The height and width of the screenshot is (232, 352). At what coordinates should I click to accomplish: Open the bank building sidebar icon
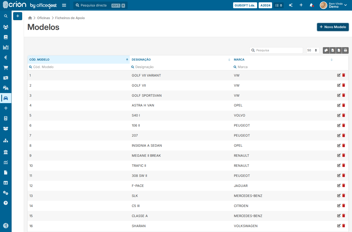tap(6, 152)
